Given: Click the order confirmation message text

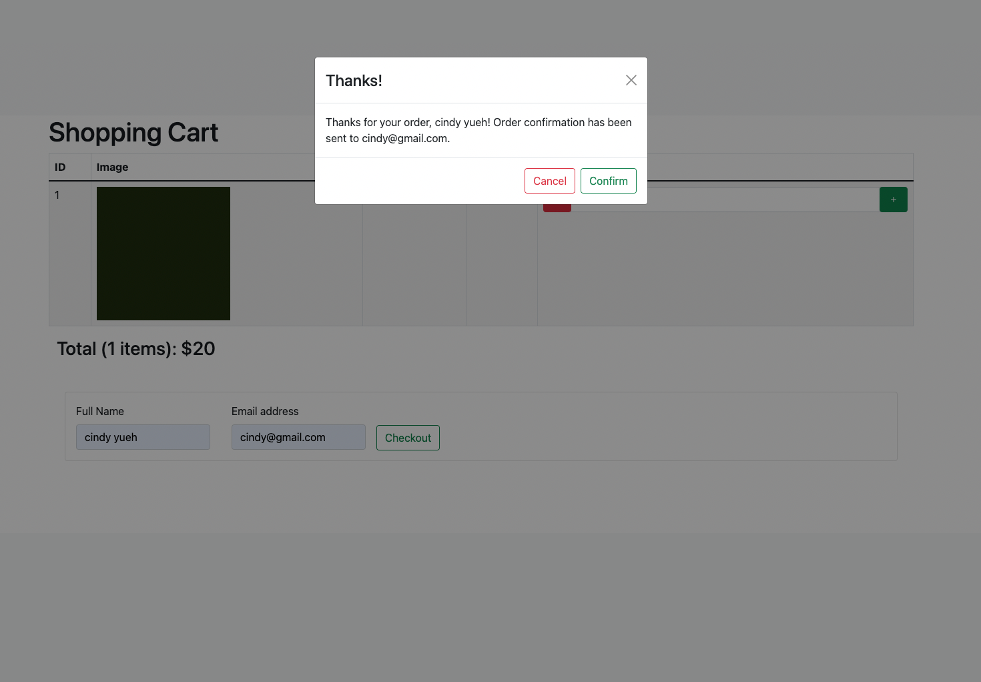Looking at the screenshot, I should coord(478,130).
